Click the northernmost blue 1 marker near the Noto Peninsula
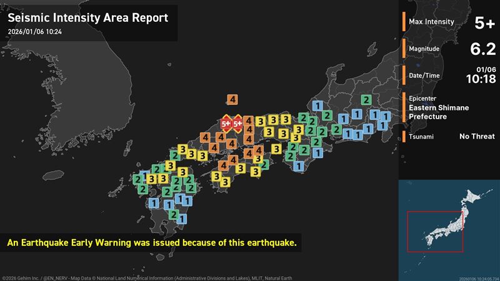Viewport: 500px width, 281px height. point(317,106)
